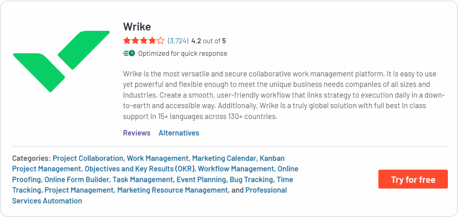The width and height of the screenshot is (458, 217).
Task: View Wrike Alternatives
Action: 179,133
